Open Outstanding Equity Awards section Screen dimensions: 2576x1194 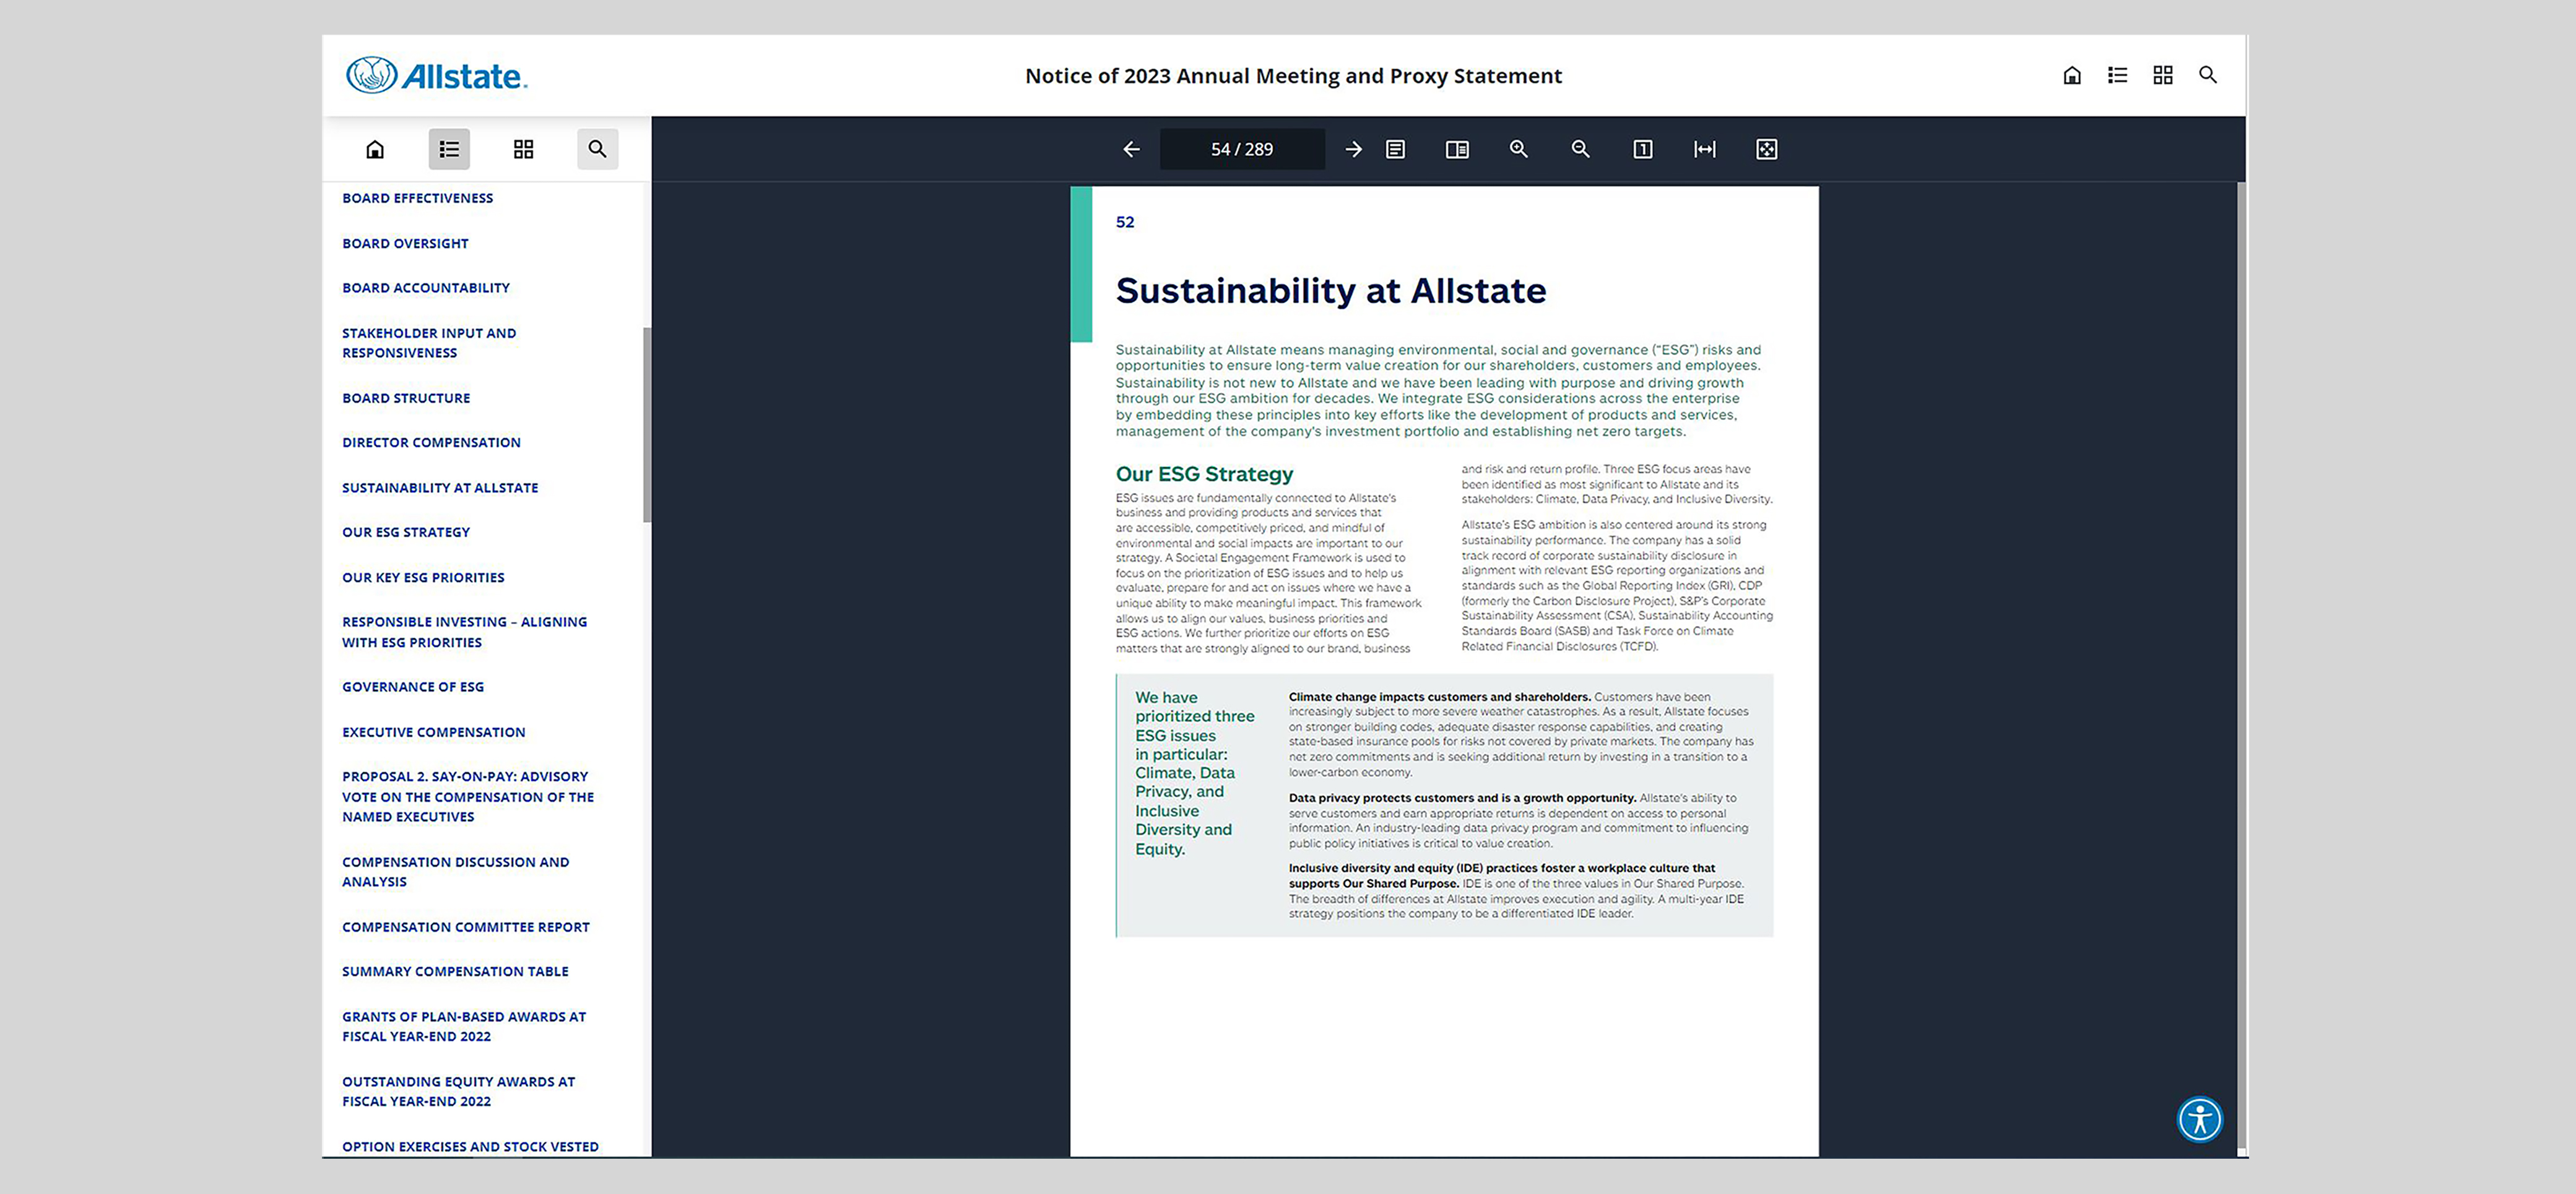click(x=458, y=1091)
